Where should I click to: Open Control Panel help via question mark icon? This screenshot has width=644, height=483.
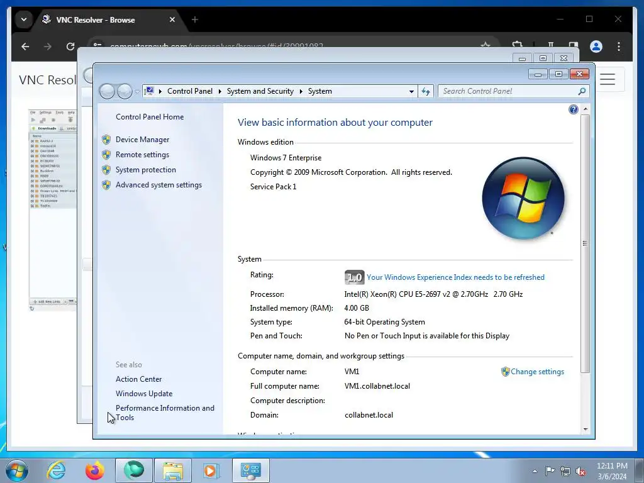pos(574,109)
